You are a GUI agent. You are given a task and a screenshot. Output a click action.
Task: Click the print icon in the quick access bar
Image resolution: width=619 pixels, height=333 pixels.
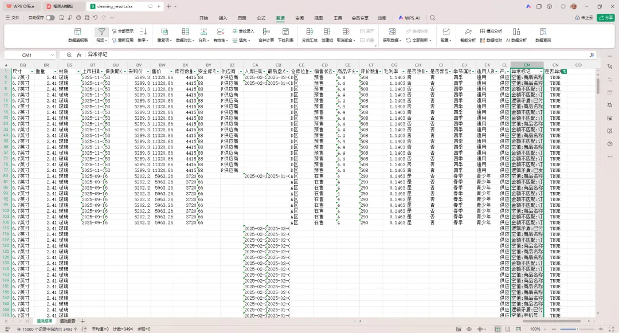click(x=78, y=18)
